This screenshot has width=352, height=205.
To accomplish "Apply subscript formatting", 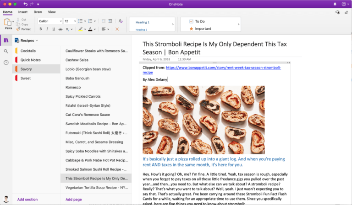I will [x=67, y=29].
